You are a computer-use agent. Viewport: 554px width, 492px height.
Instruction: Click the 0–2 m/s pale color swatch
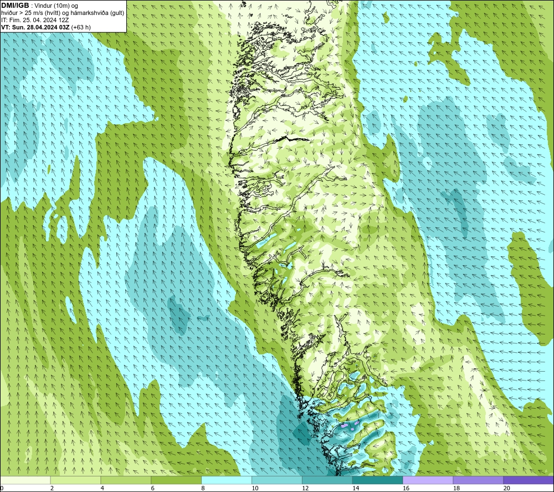click(25, 480)
